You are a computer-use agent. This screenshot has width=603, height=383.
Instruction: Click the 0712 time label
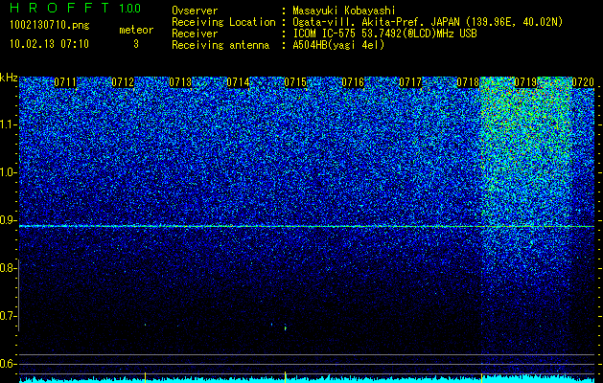click(x=123, y=82)
